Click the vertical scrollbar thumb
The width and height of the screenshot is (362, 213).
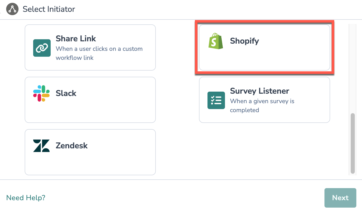coord(352,143)
